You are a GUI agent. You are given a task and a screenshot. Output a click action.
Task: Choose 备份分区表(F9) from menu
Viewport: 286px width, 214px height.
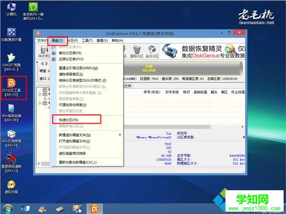[87, 53]
